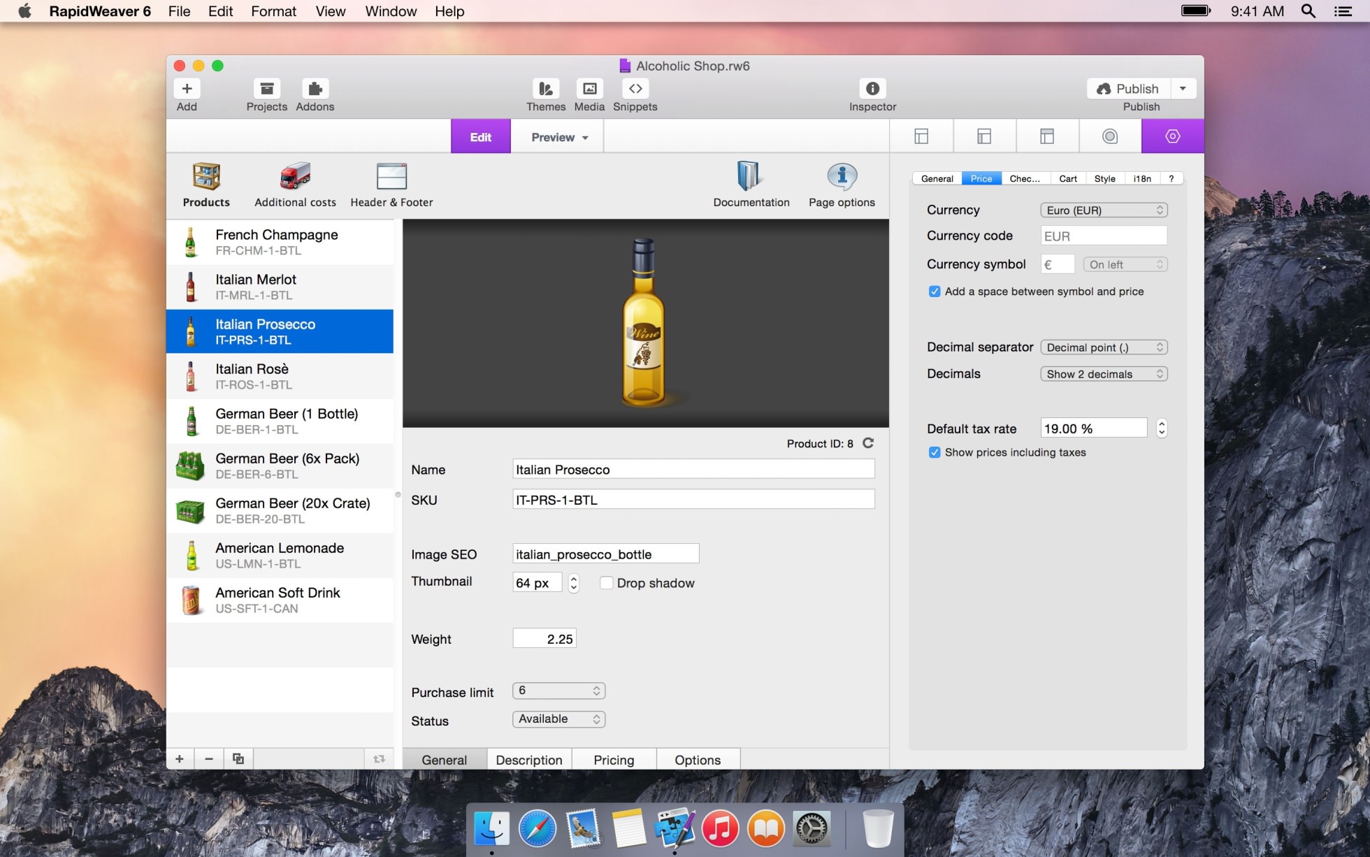Click the Product ID refresh icon
The image size is (1370, 857).
868,443
